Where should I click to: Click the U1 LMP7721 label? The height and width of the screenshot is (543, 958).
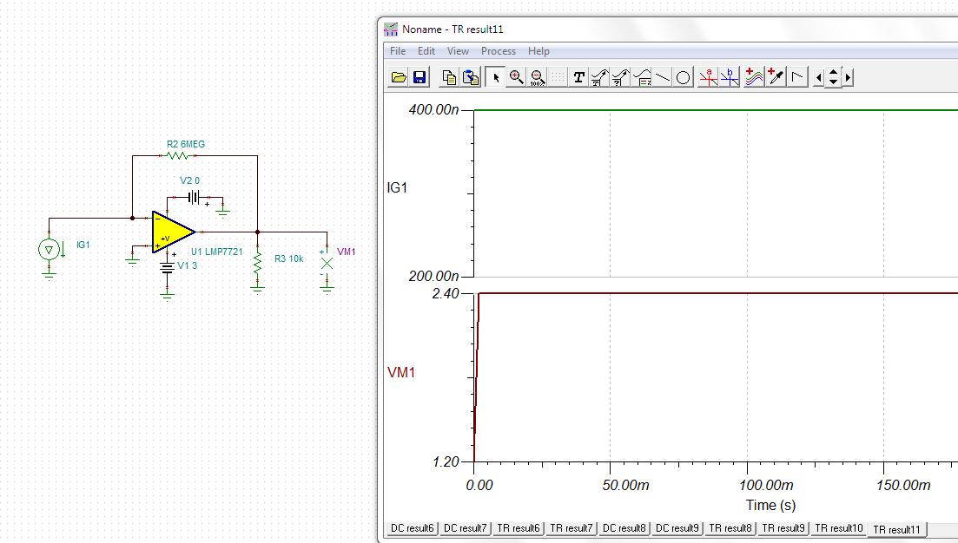coord(217,252)
